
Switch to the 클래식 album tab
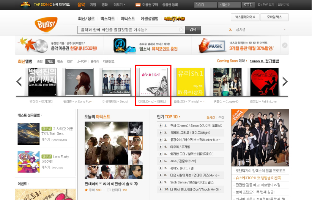[x=95, y=62]
